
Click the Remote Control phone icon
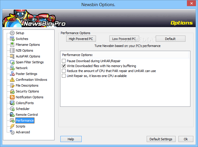point(12,115)
